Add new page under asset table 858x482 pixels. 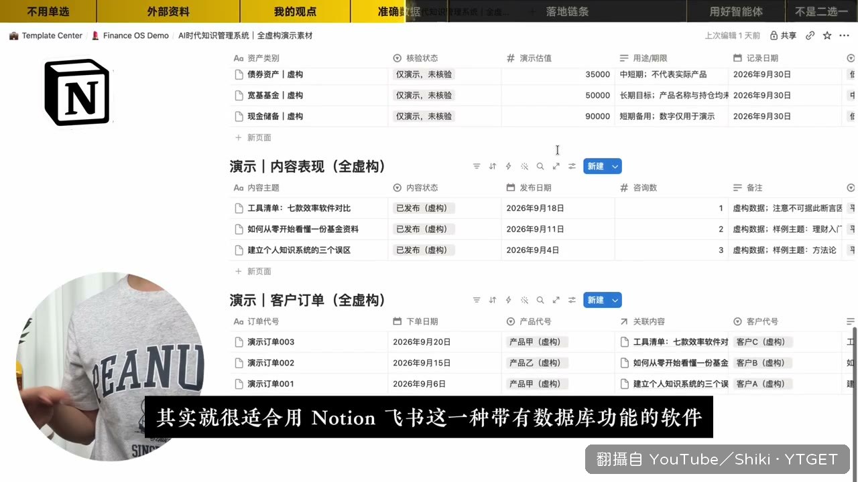pos(253,137)
